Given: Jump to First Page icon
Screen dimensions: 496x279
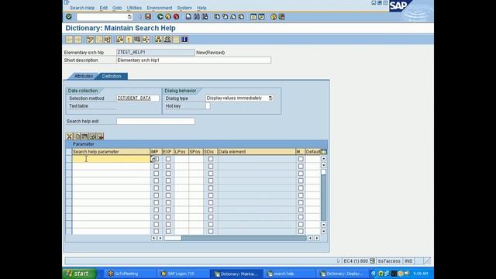Looking at the screenshot, I should tap(217, 17).
